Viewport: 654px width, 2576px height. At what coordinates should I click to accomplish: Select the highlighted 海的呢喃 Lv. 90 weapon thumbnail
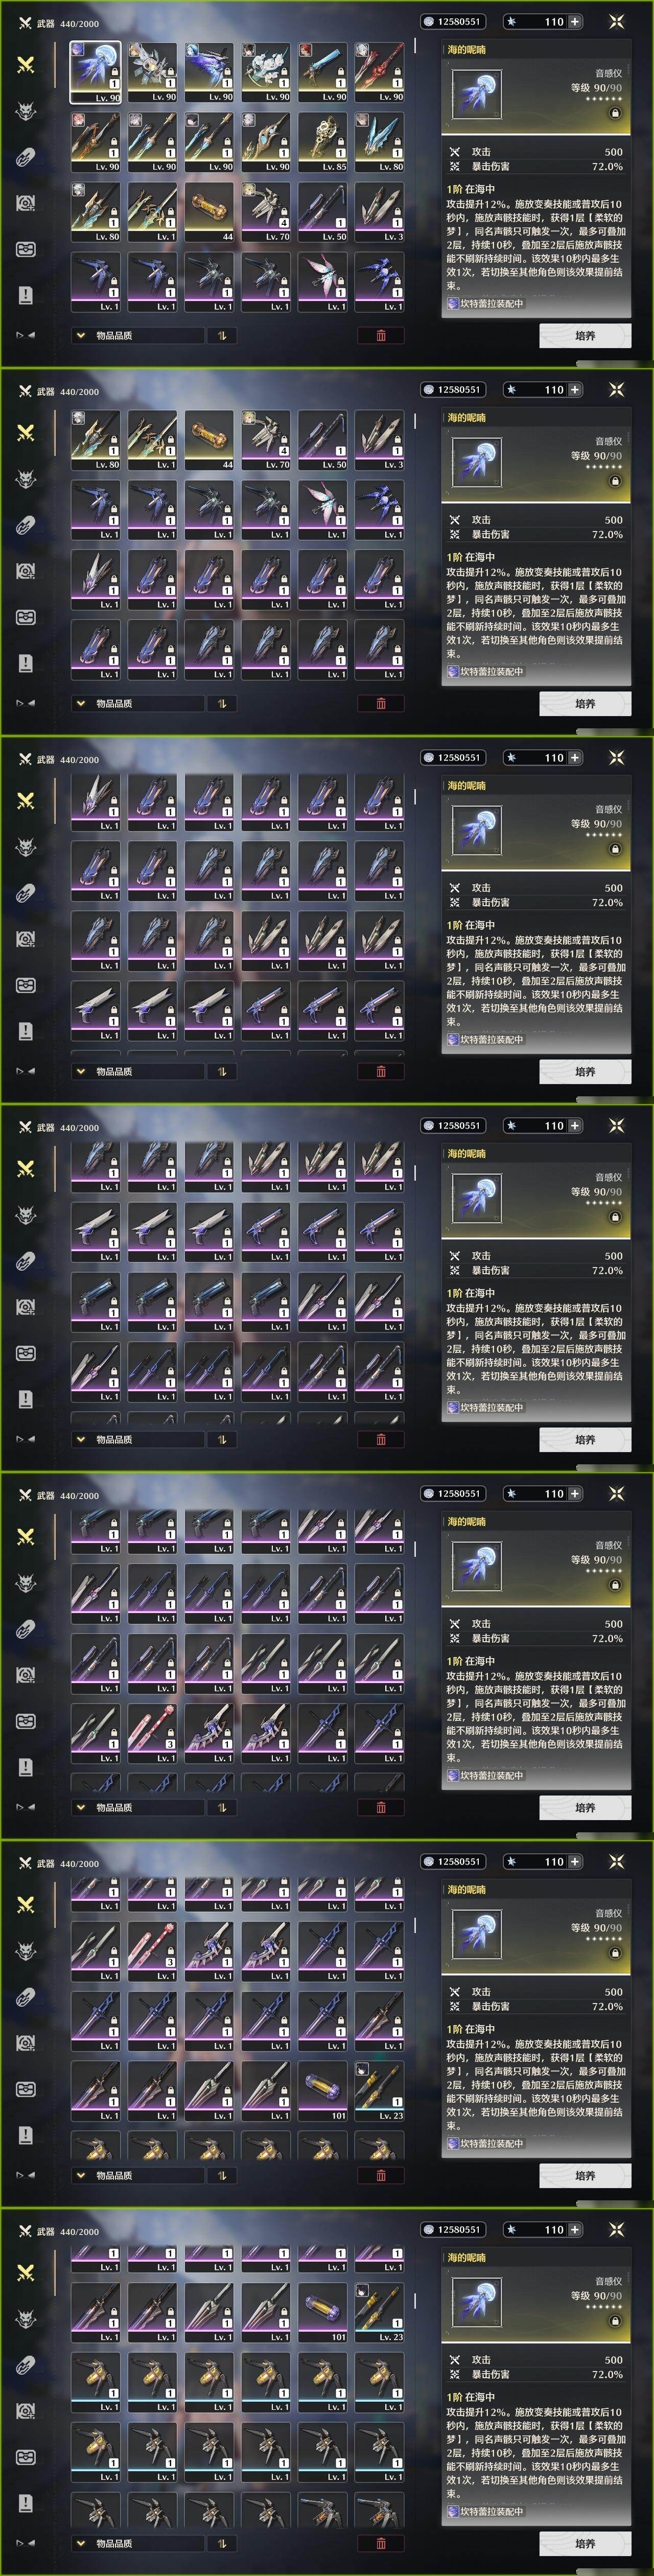click(x=95, y=71)
